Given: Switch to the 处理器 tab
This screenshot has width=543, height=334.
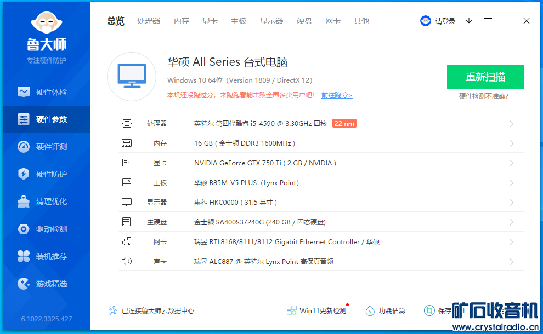Looking at the screenshot, I should tap(149, 21).
